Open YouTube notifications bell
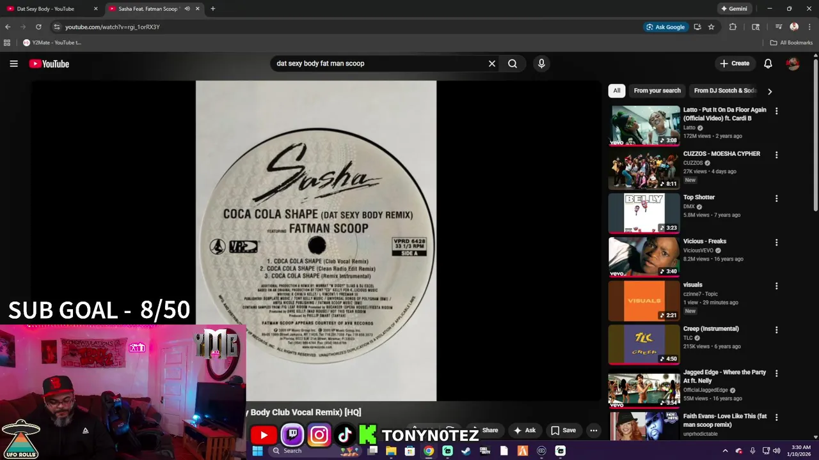The width and height of the screenshot is (819, 460). [768, 63]
